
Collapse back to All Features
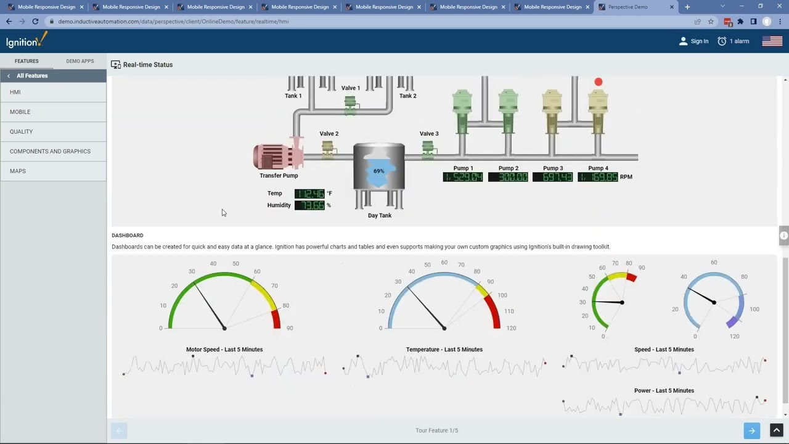(32, 76)
